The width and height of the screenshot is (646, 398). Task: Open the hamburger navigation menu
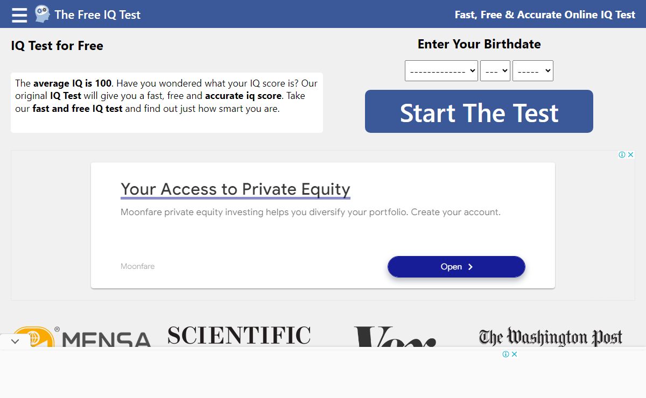(x=19, y=15)
